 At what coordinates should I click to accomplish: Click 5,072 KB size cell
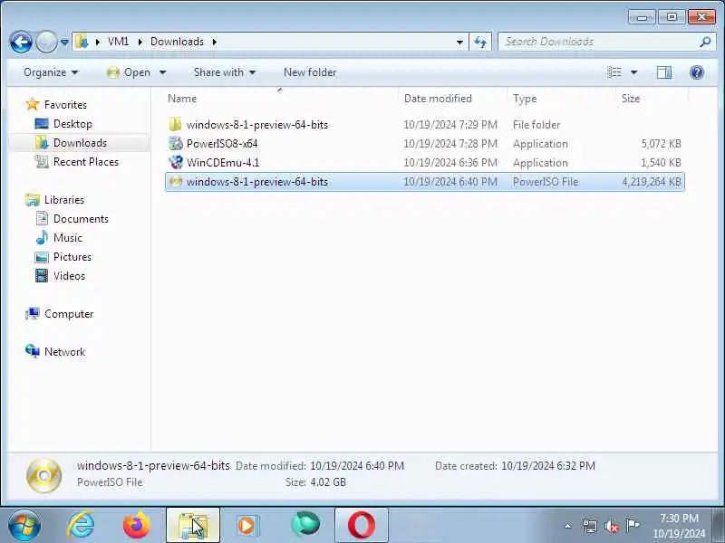(x=661, y=144)
